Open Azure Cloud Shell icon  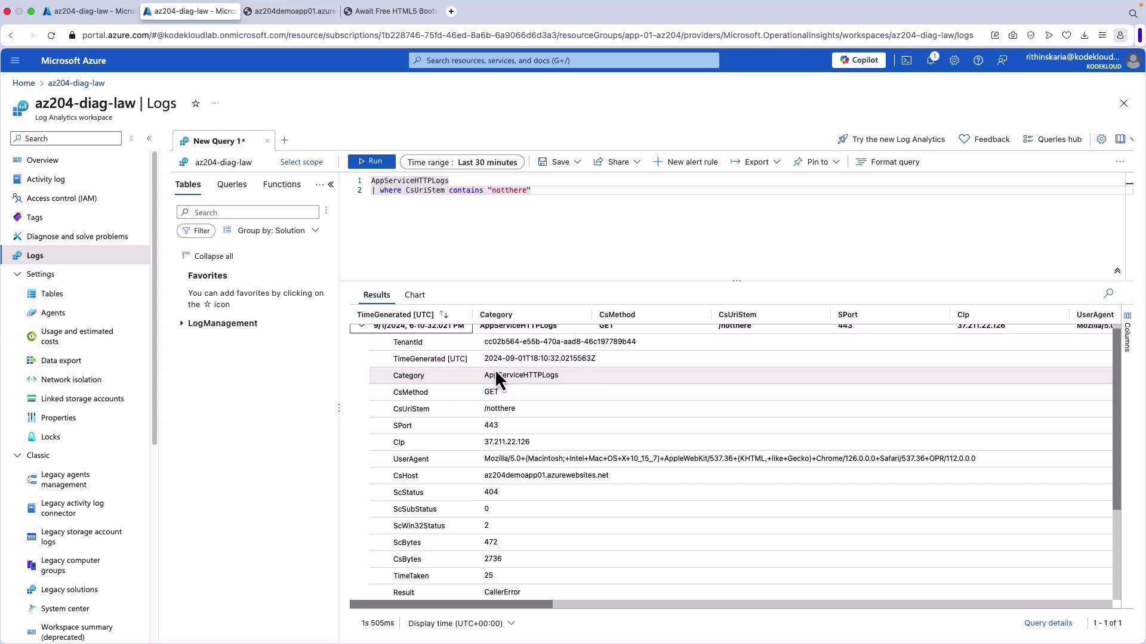point(906,60)
